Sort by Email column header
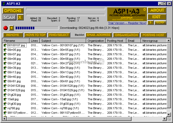Image resolution: width=173 pixels, height=123 pixels. tap(134, 41)
